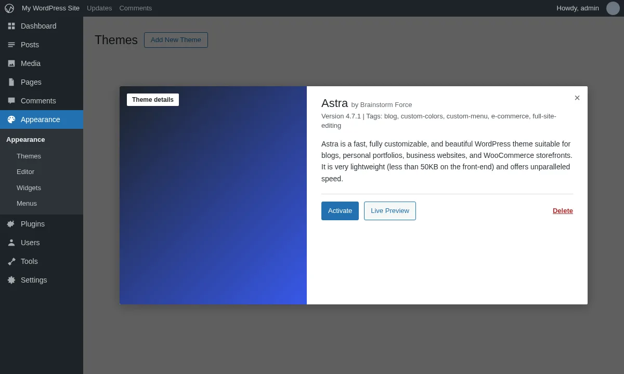
Task: Click the bold Appearance submenu header
Action: pos(25,140)
